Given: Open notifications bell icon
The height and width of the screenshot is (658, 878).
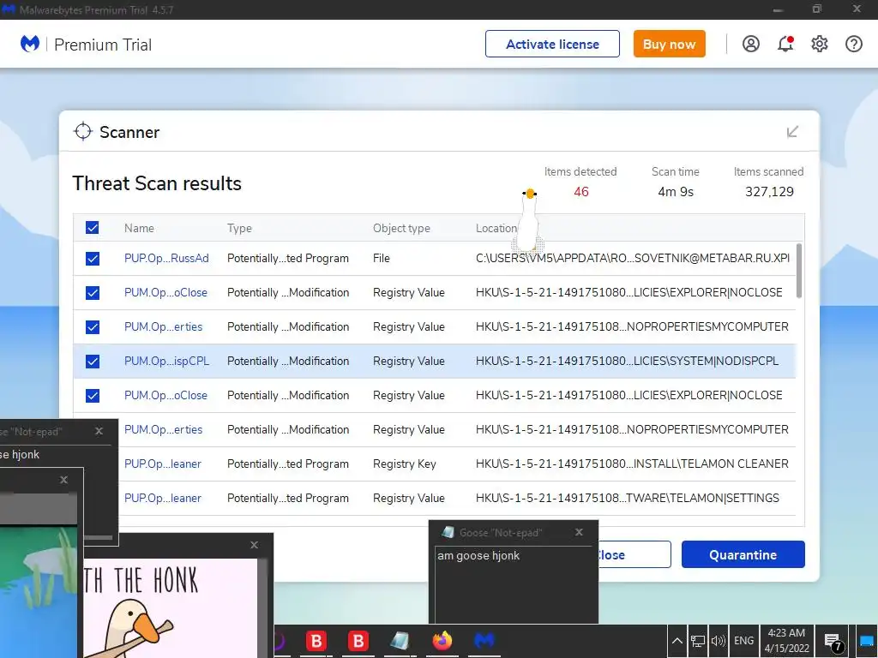Looking at the screenshot, I should (x=785, y=44).
